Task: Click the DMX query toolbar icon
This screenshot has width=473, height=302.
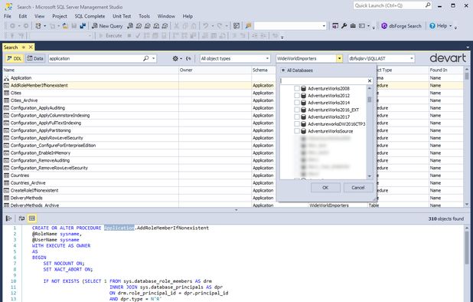Action: [148, 26]
